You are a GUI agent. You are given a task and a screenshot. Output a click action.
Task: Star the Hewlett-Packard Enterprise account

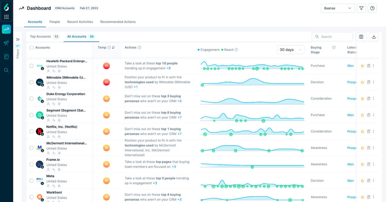point(362,66)
